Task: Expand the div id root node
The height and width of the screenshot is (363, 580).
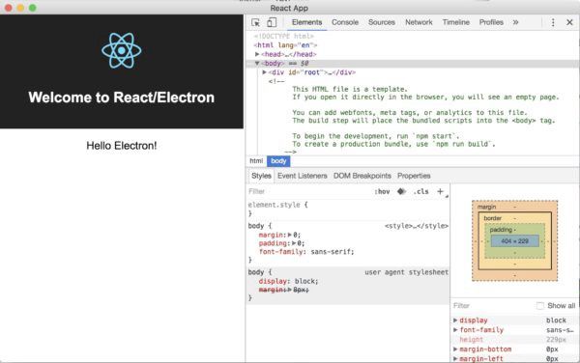Action: 265,72
